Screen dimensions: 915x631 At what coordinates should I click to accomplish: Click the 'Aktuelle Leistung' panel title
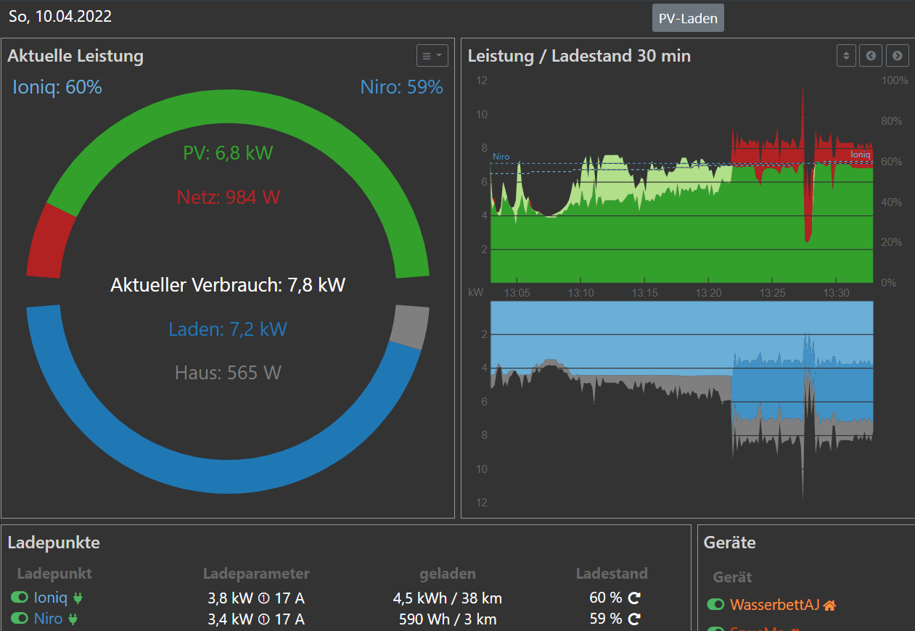click(x=75, y=56)
